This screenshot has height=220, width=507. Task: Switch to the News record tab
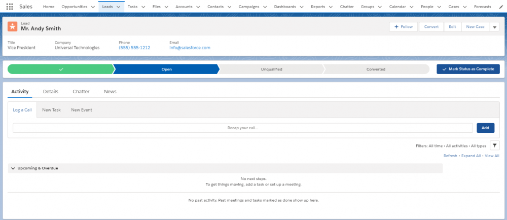(x=110, y=91)
